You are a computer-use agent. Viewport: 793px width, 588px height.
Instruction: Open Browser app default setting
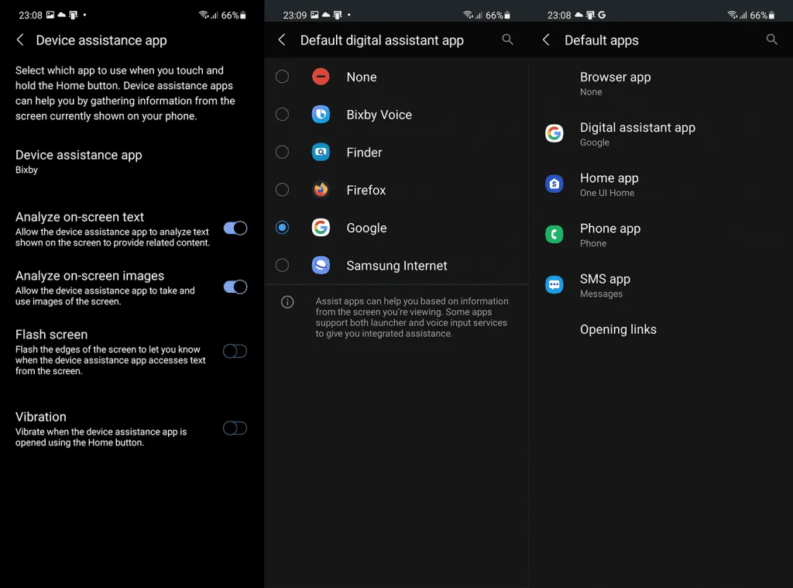click(661, 84)
